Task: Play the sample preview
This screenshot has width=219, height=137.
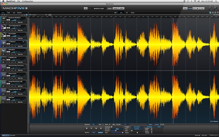Action: tap(91, 128)
